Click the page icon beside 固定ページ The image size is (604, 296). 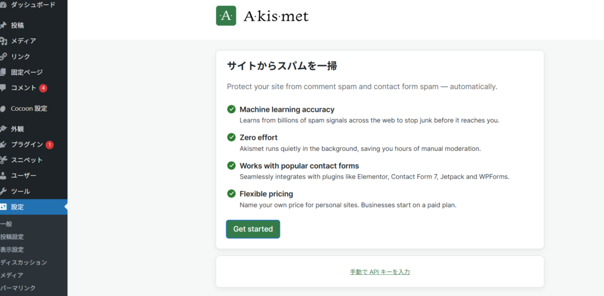click(x=4, y=73)
